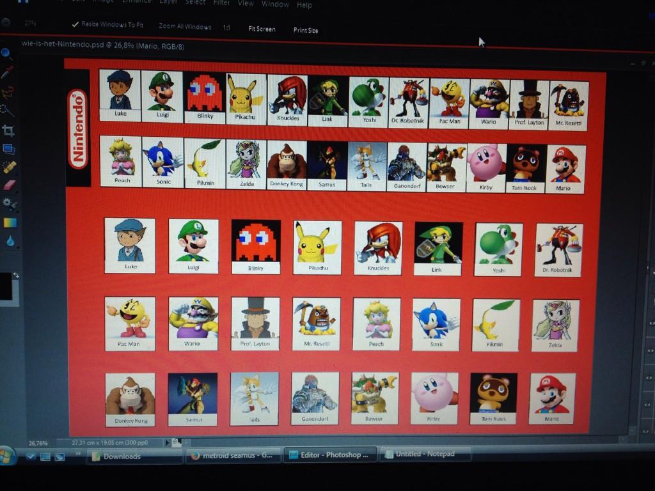Click the large Wario card on canvas
The image size is (655, 491).
(193, 323)
